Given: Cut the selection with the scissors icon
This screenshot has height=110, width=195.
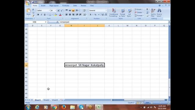Looking at the screenshot, I should [33, 9].
